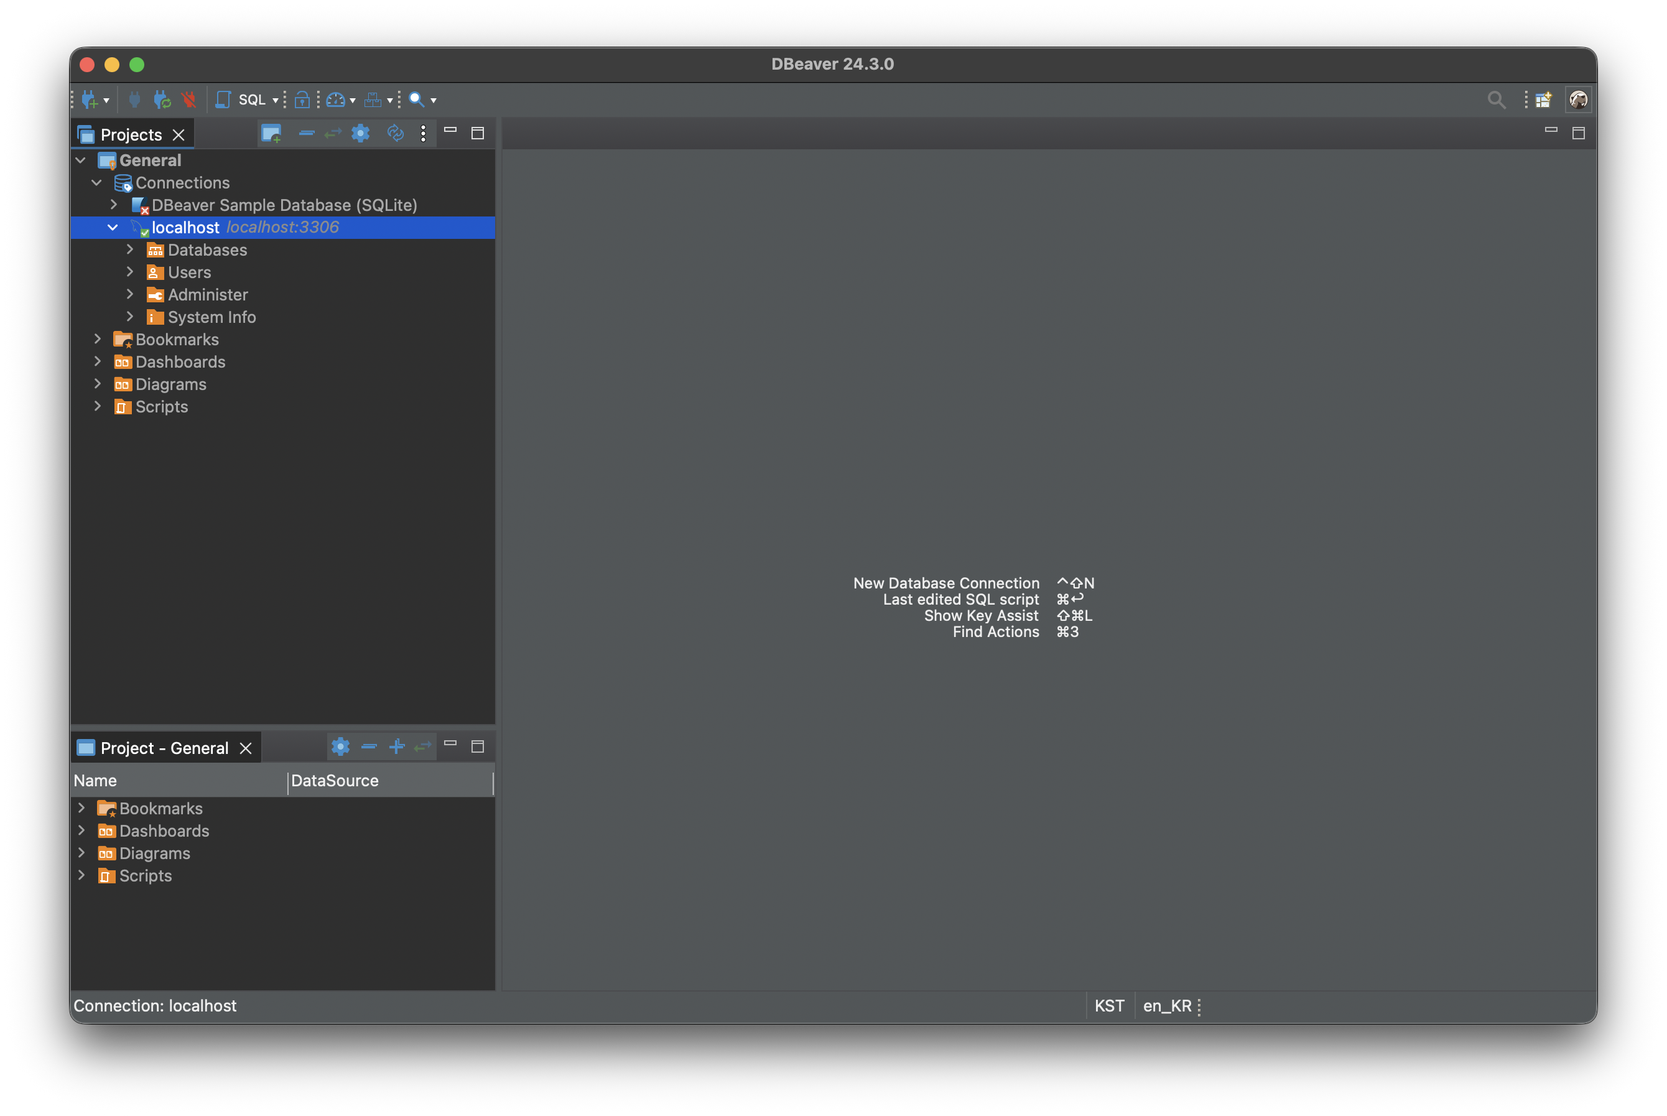Screen dimensions: 1667x1116
Task: Open the search tool dropdown arrow
Action: [434, 100]
